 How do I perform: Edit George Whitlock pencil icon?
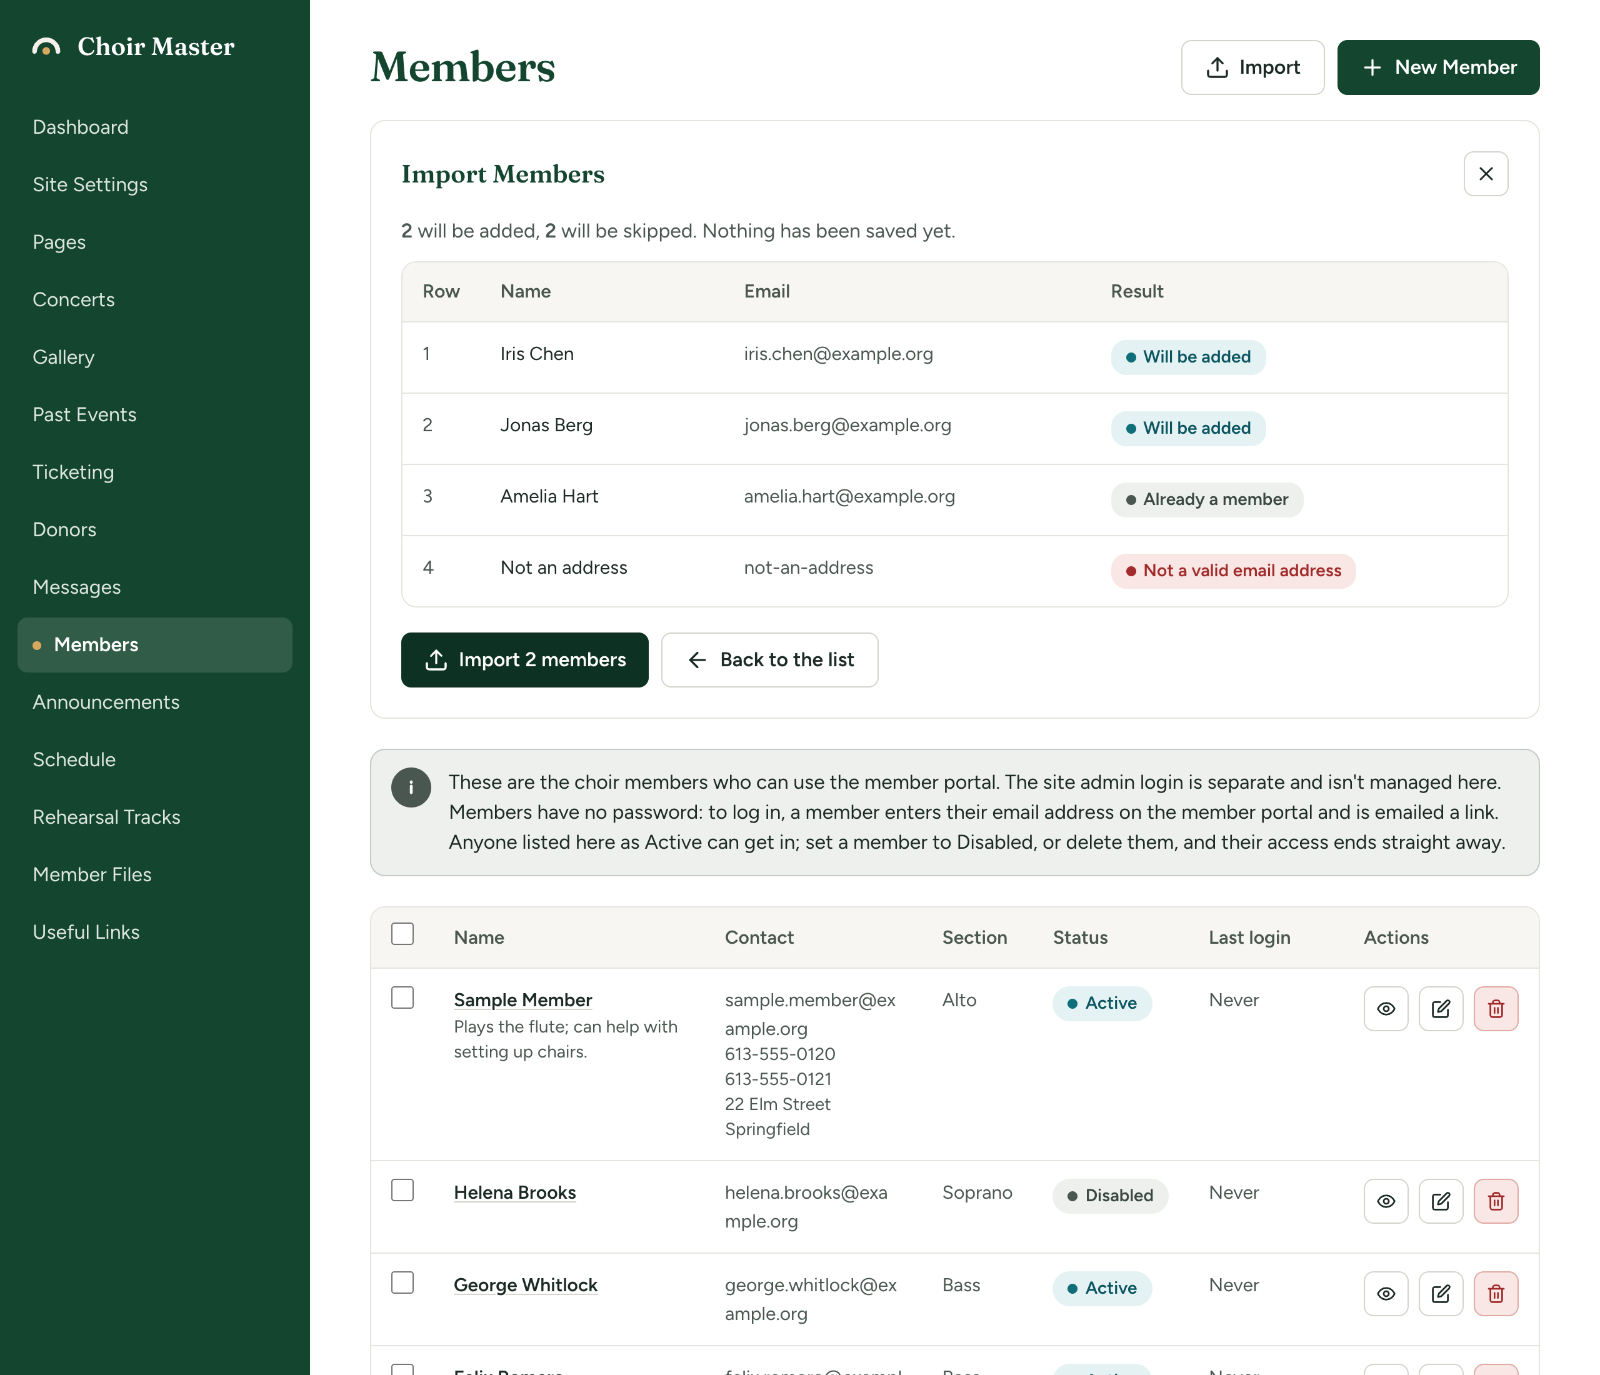tap(1441, 1293)
